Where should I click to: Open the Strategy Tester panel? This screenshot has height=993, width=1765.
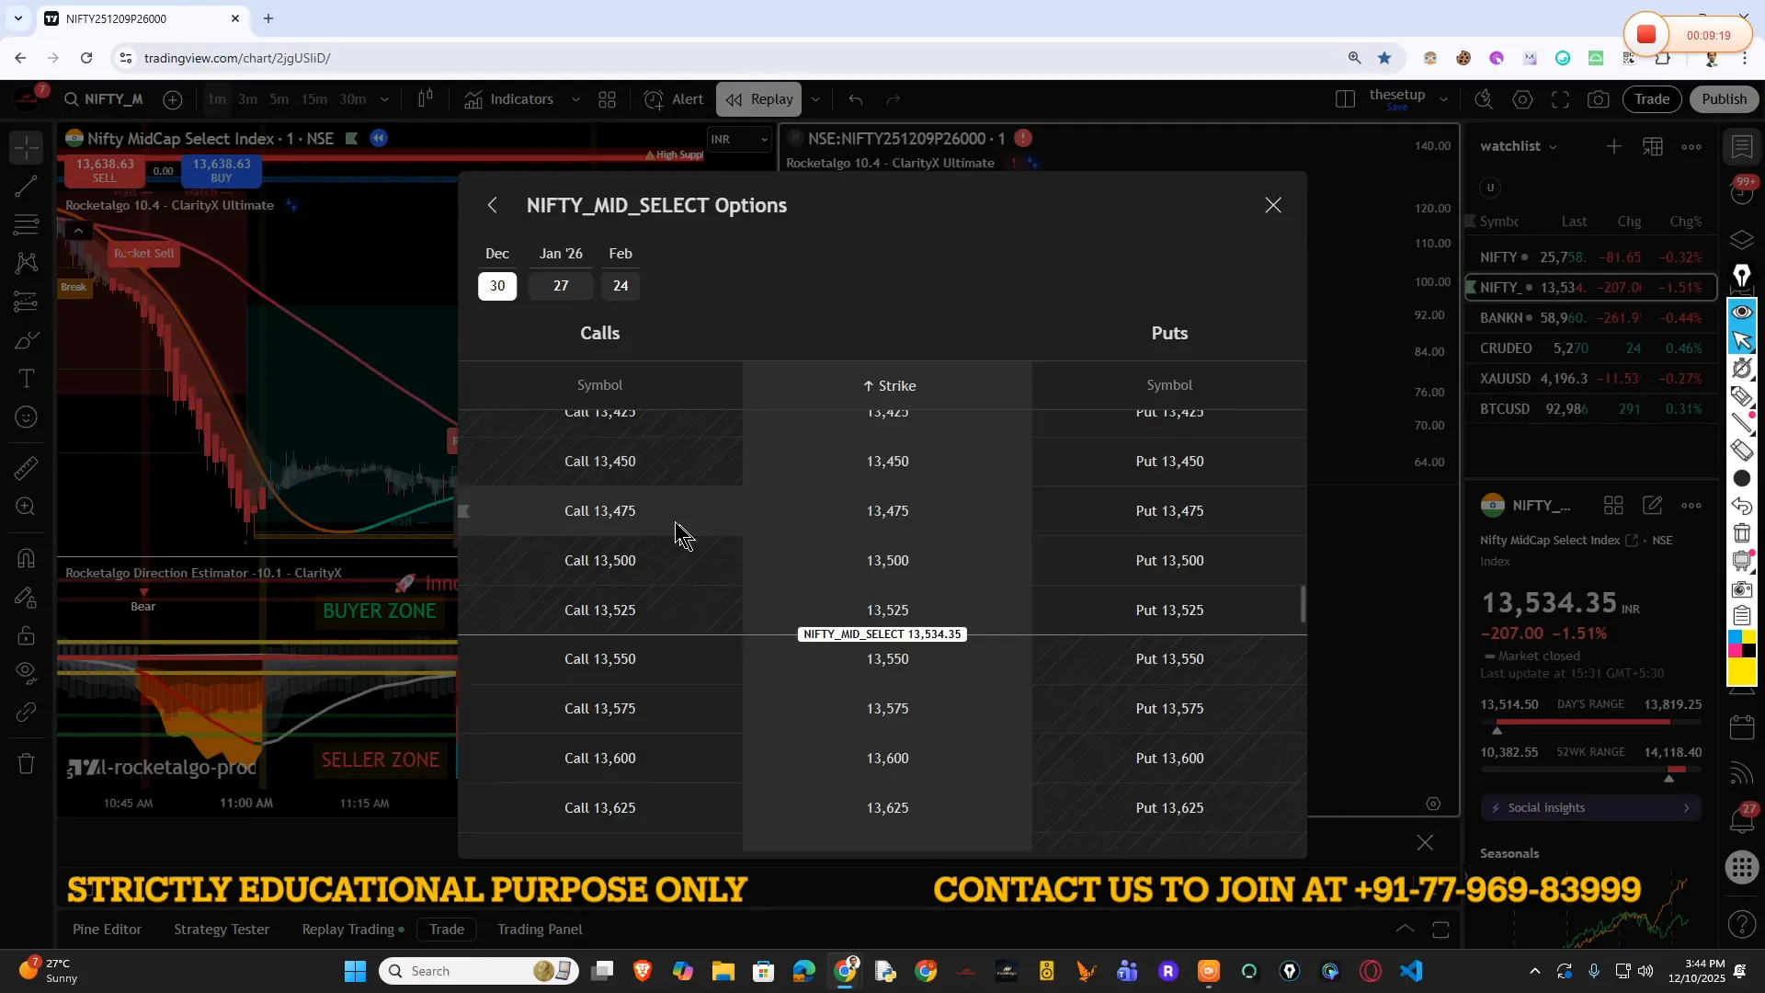(x=221, y=930)
